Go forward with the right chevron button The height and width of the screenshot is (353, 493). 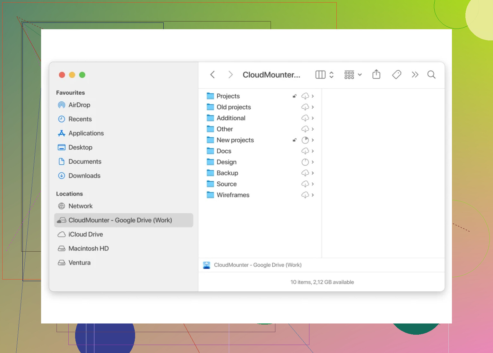click(230, 75)
